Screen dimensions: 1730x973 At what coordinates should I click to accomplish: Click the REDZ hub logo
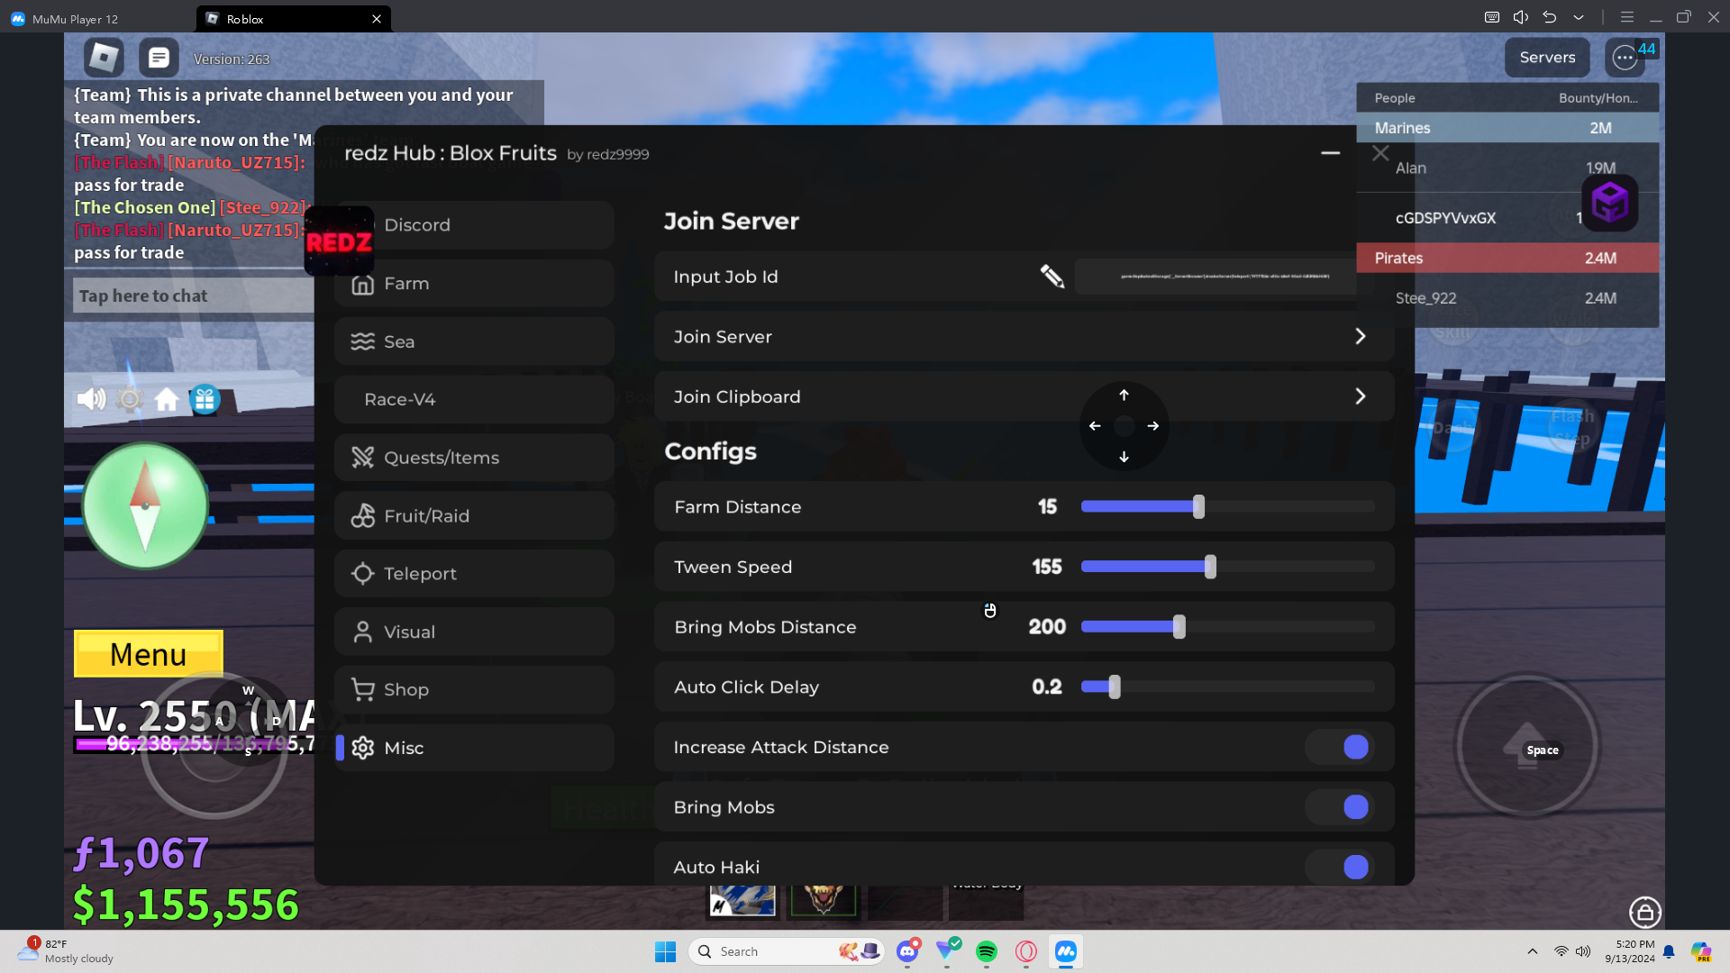click(339, 241)
